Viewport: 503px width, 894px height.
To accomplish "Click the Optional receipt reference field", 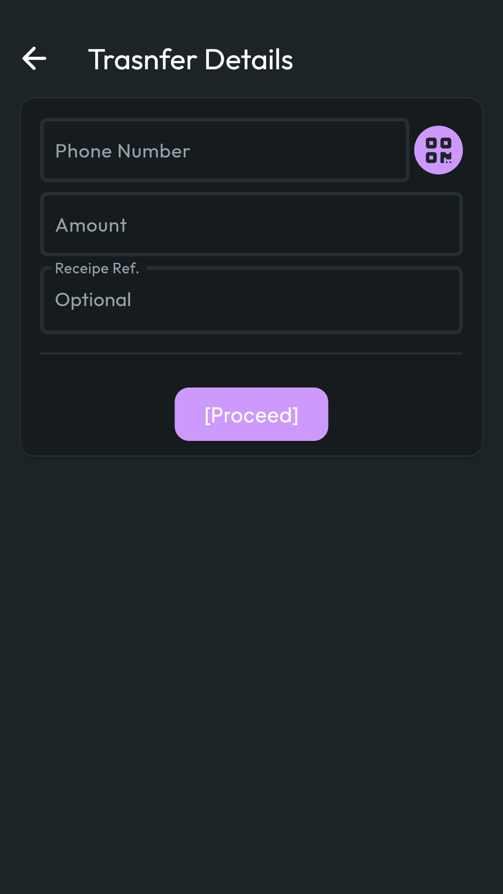I will click(251, 300).
